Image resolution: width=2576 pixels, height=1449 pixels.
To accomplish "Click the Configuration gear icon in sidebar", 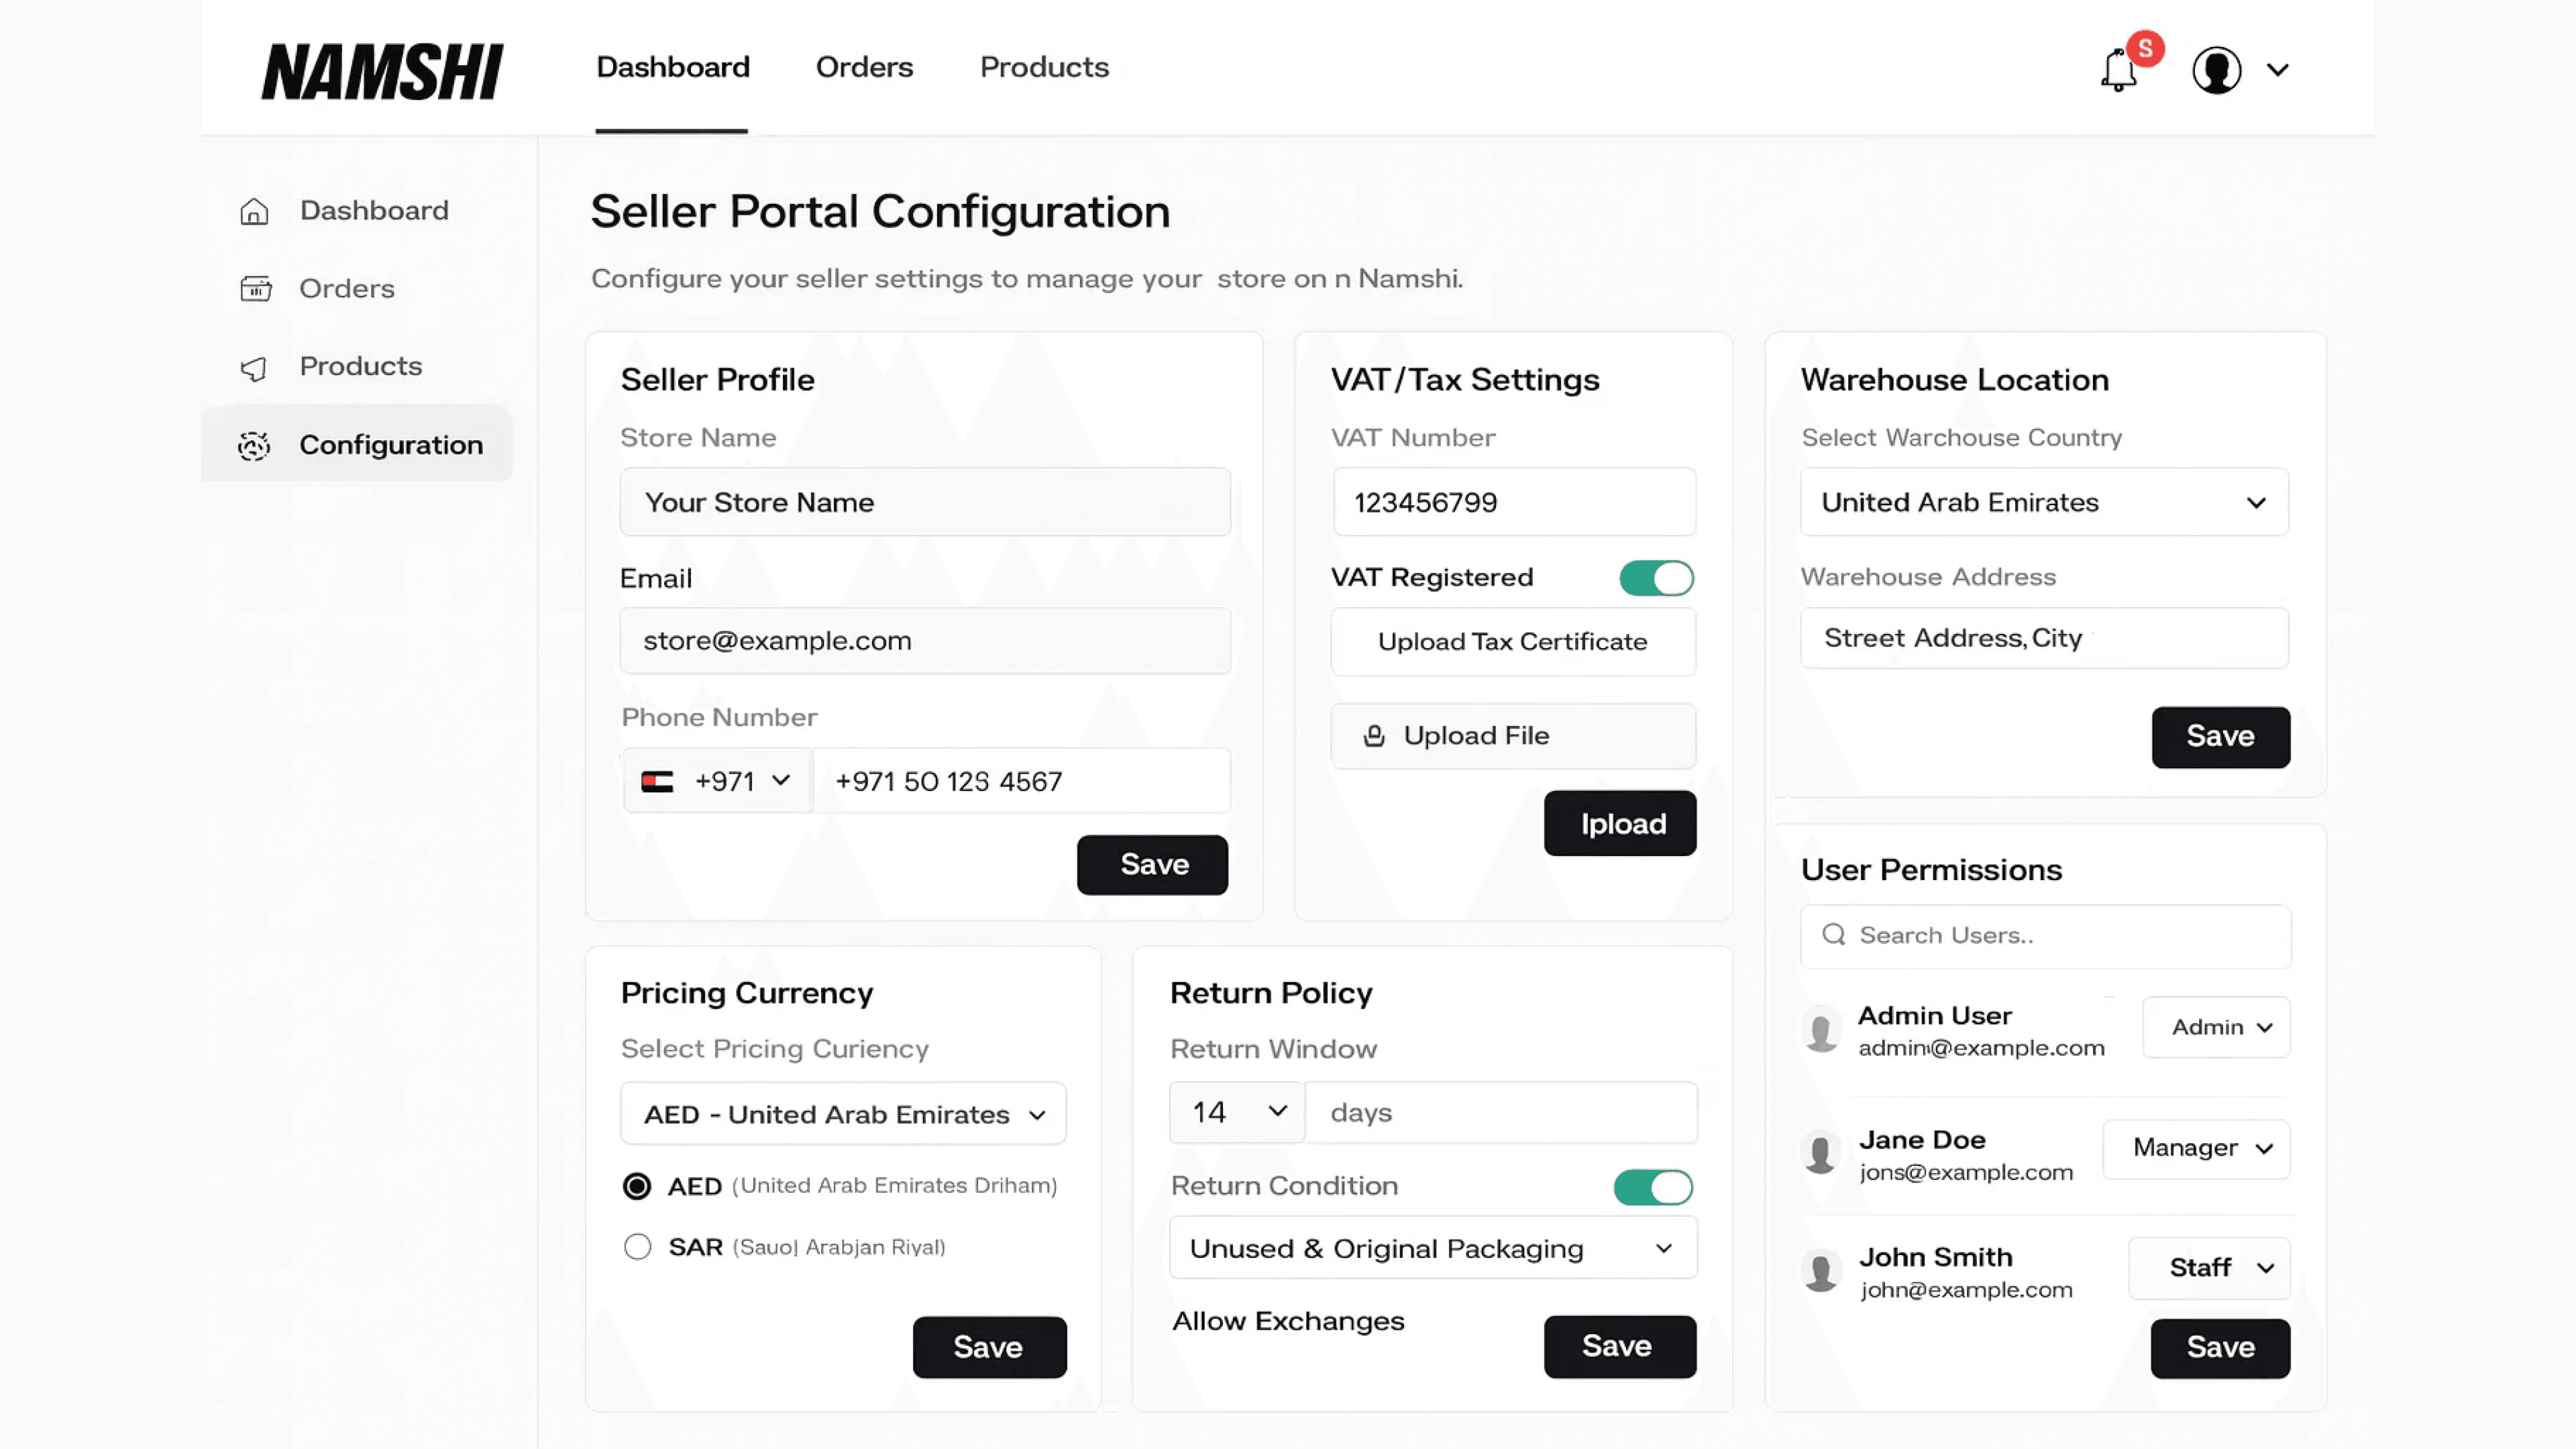I will click(x=254, y=445).
